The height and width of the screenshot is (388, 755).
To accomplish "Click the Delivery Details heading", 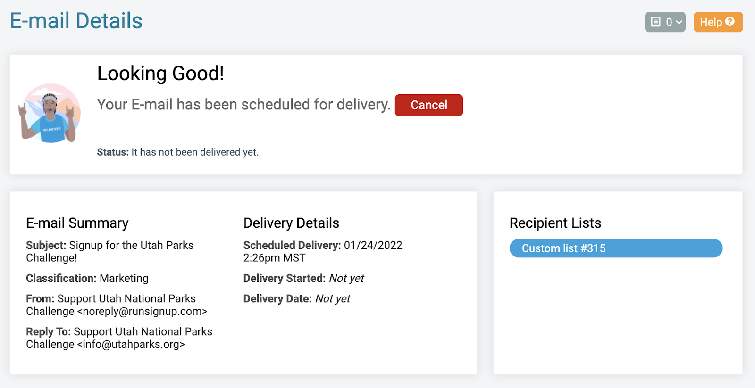I will coord(291,223).
